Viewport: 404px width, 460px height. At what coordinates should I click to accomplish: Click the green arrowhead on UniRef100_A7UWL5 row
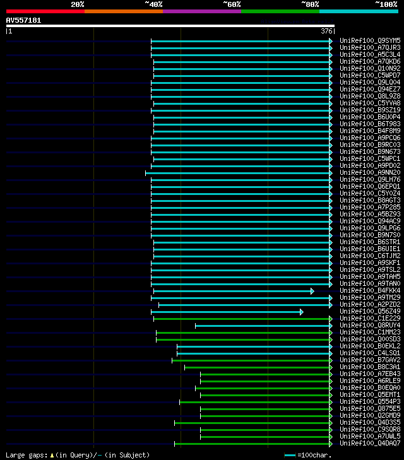coord(331,437)
